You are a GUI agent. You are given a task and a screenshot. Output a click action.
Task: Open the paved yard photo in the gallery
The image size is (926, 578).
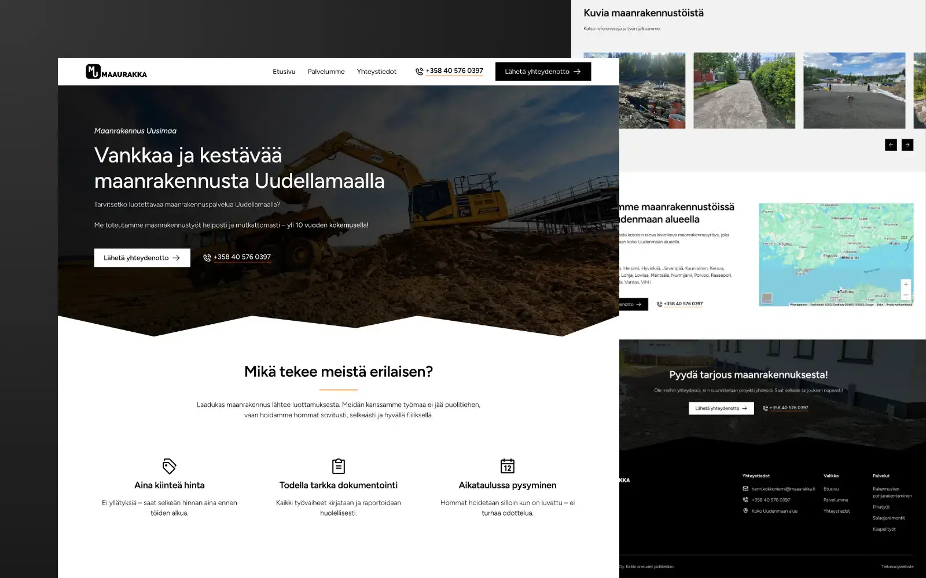pyautogui.click(x=854, y=91)
